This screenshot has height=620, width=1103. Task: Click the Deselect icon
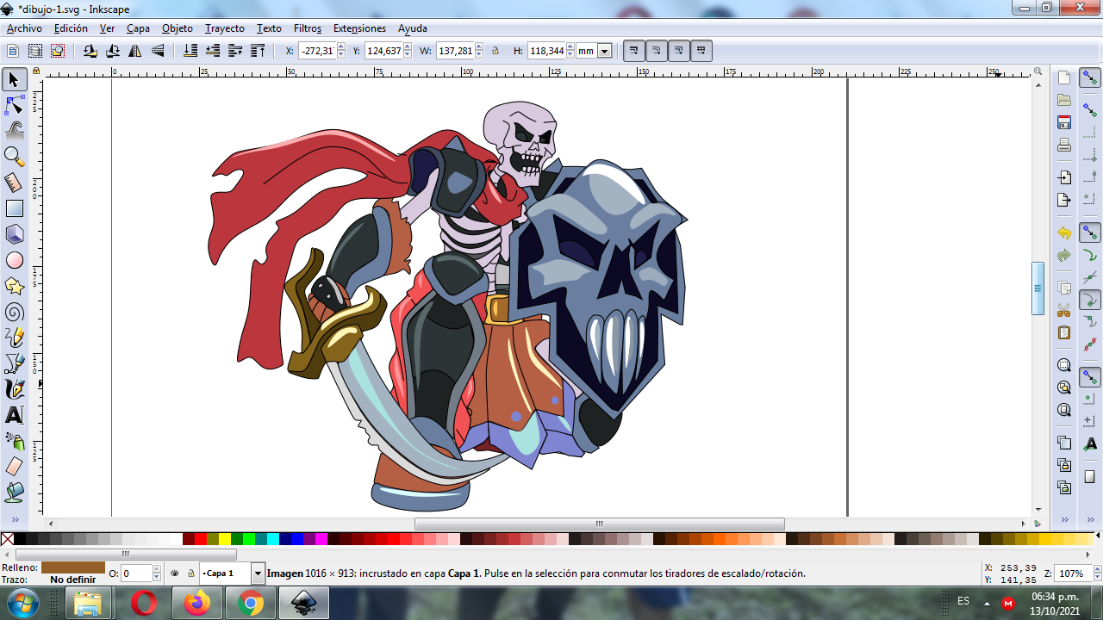(58, 51)
